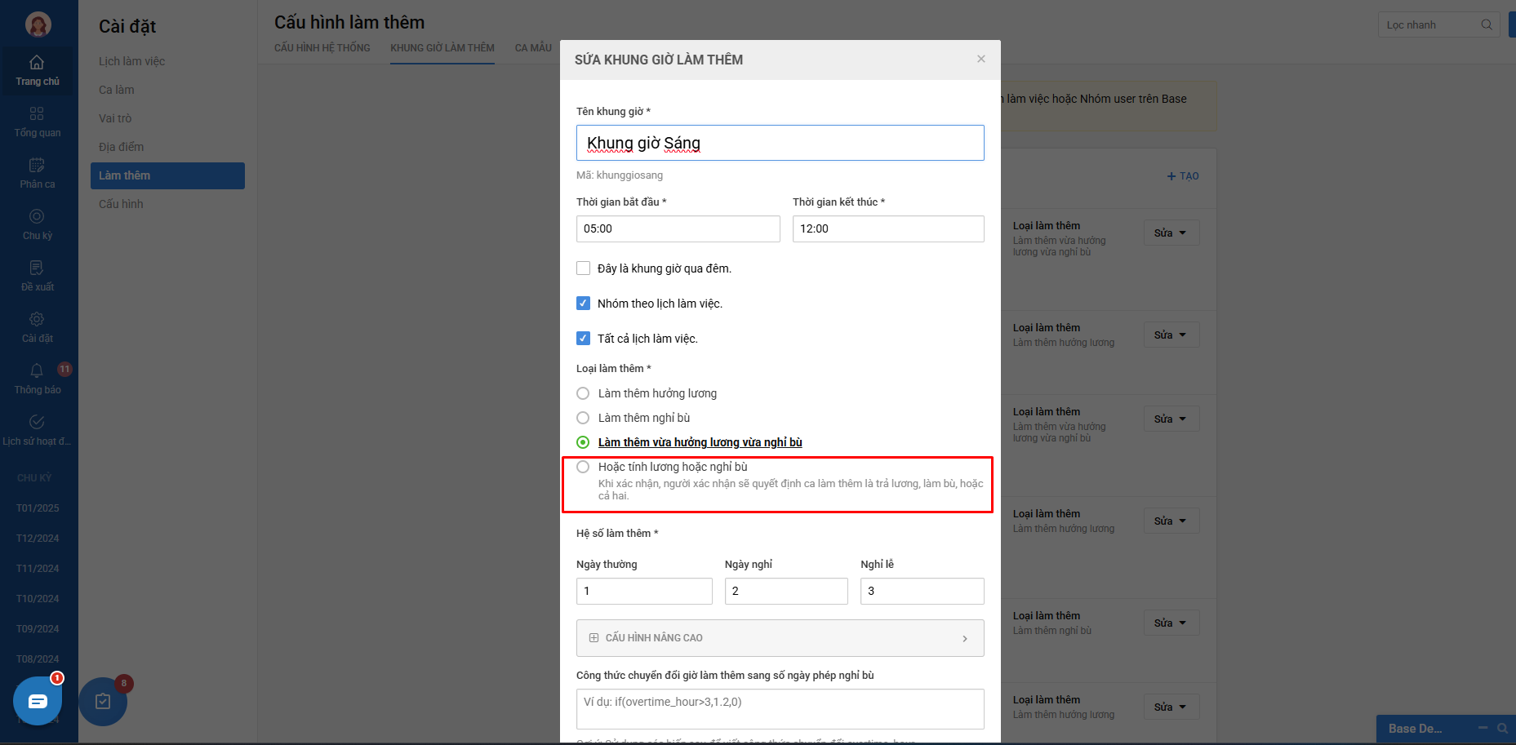1516x745 pixels.
Task: Open cycle T10/2024
Action: click(x=38, y=598)
